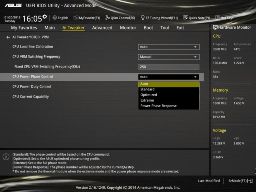The width and height of the screenshot is (256, 192).
Task: Click memory frequency 1600 MHz
Action: coord(220,103)
